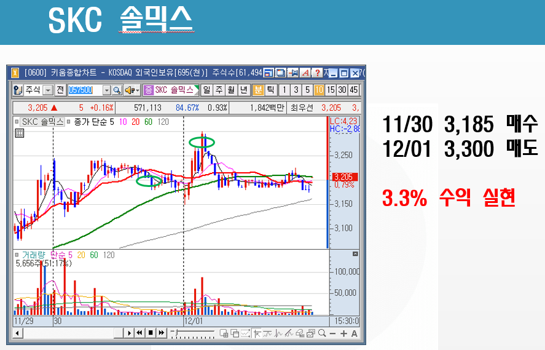Click the fast-forward double arrow button
This screenshot has width=545, height=350.
[161, 333]
